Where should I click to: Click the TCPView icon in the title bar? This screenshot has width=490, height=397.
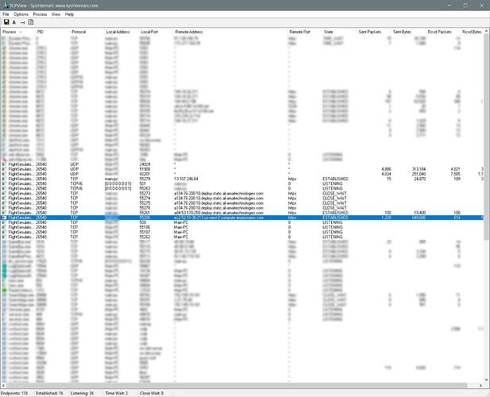click(6, 6)
